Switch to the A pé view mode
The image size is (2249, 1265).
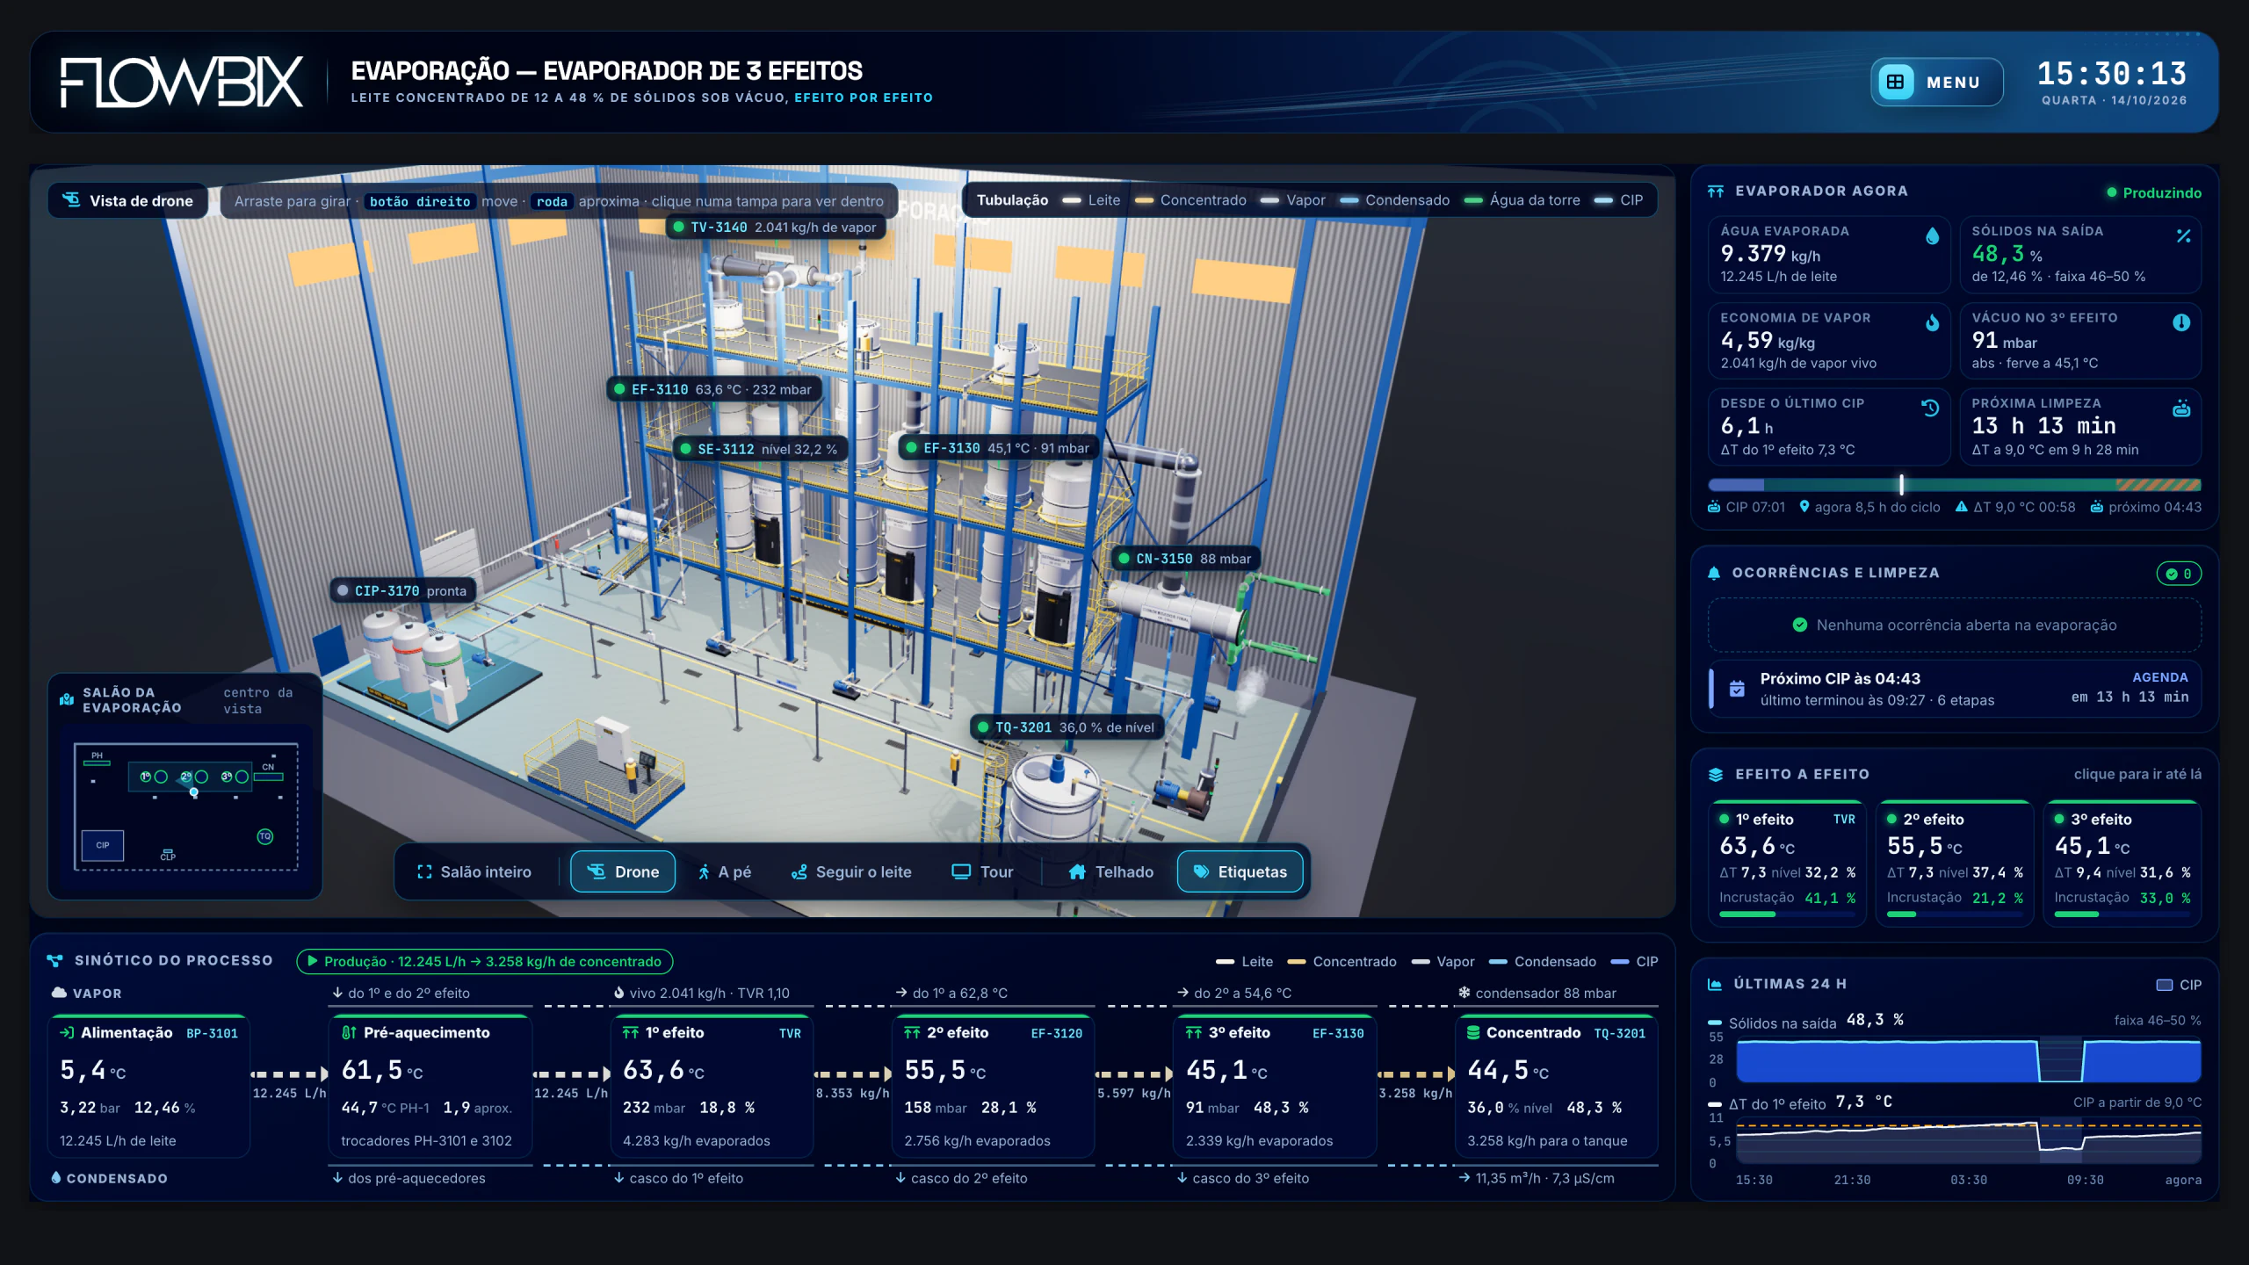tap(725, 871)
